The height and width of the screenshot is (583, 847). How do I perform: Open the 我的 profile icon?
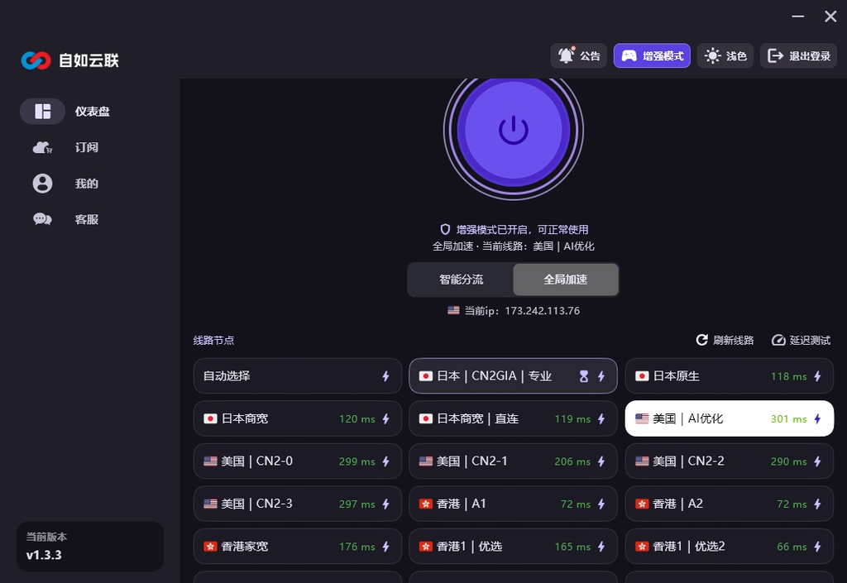point(43,184)
